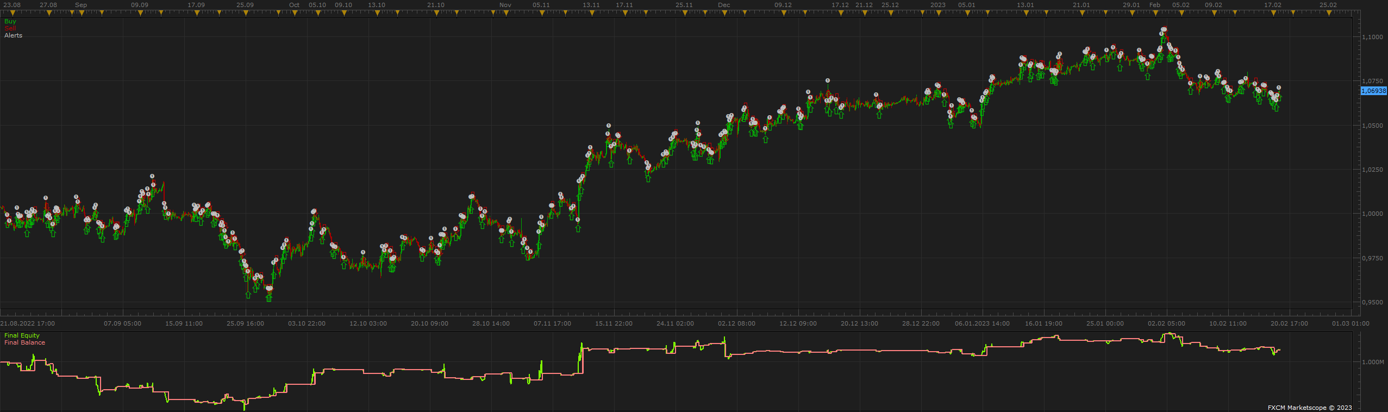This screenshot has height=412, width=1388.
Task: Click the 03.10 22:00 time label
Action: [x=307, y=323]
